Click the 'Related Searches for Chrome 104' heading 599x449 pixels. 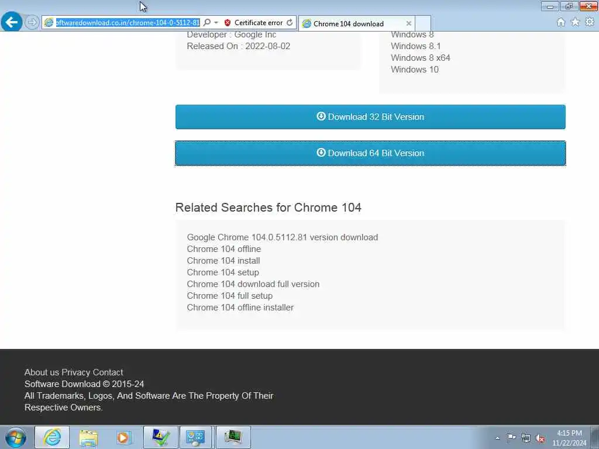click(x=268, y=208)
